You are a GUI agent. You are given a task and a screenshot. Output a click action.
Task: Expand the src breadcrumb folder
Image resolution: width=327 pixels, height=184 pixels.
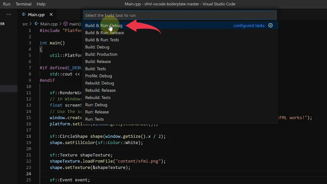(25, 24)
